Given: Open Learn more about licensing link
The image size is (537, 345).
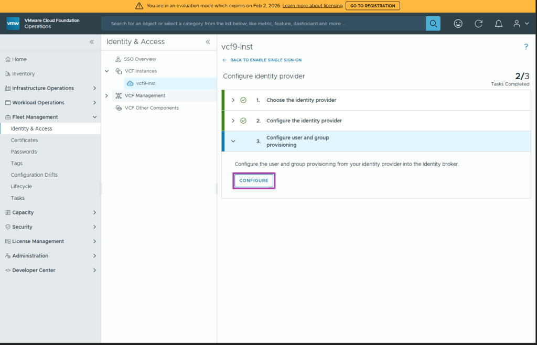Looking at the screenshot, I should (x=312, y=6).
